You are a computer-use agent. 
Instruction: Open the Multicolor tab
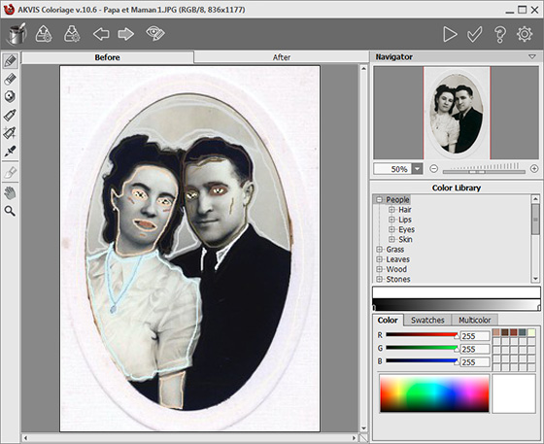click(x=474, y=320)
